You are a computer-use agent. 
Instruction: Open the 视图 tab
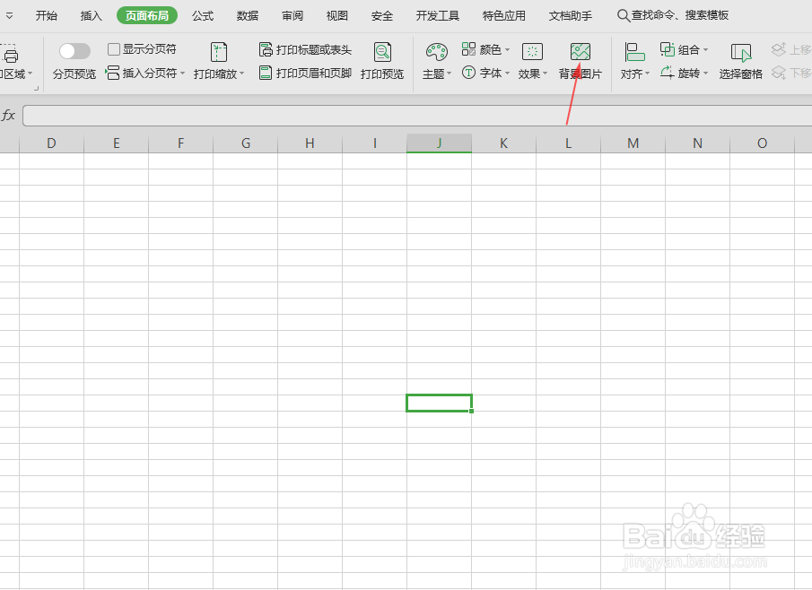click(x=337, y=15)
